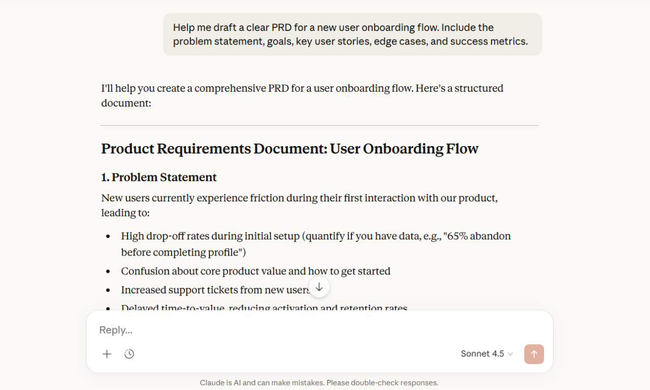Hit the salmon-colored submit arrow
Screen dimensions: 650x390
point(534,353)
